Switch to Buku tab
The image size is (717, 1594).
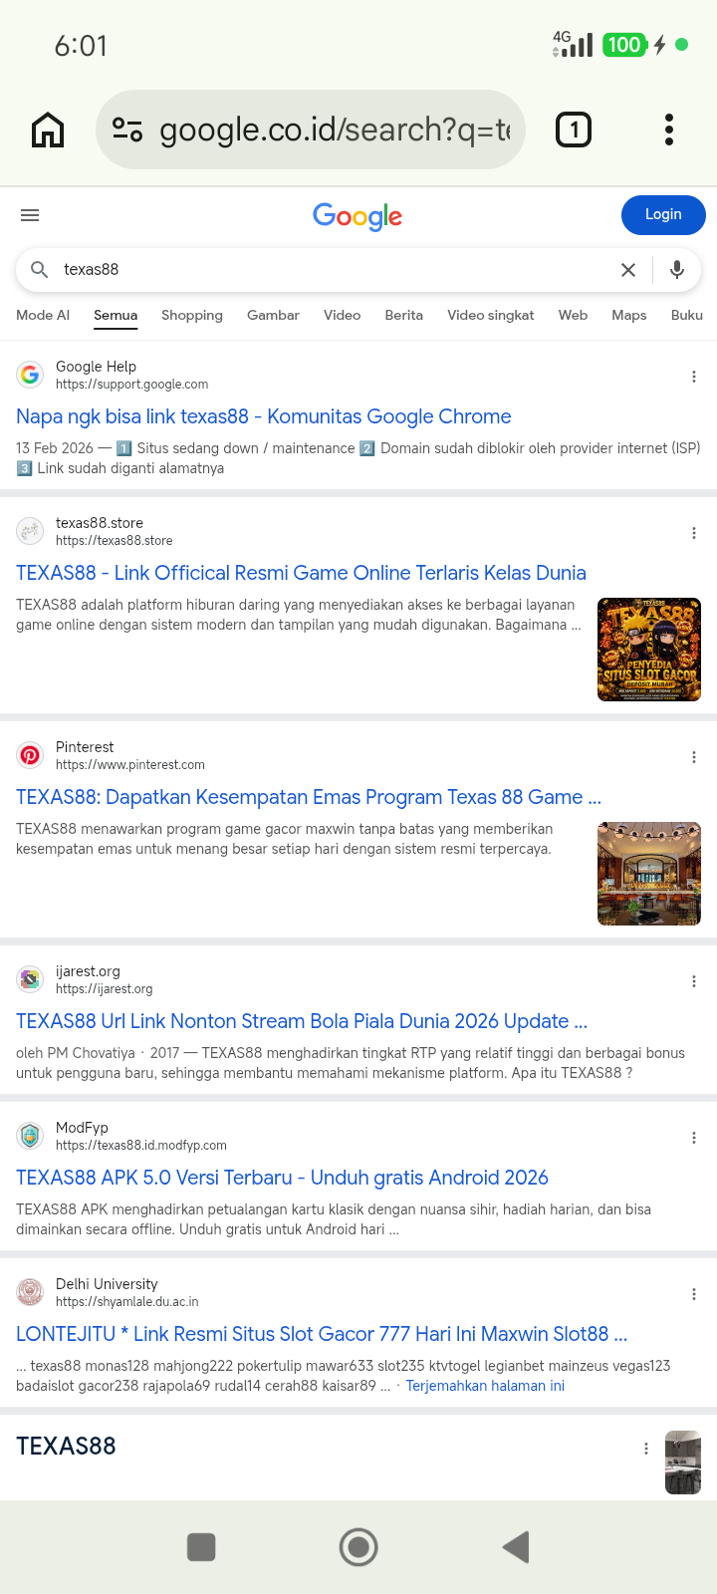click(687, 315)
